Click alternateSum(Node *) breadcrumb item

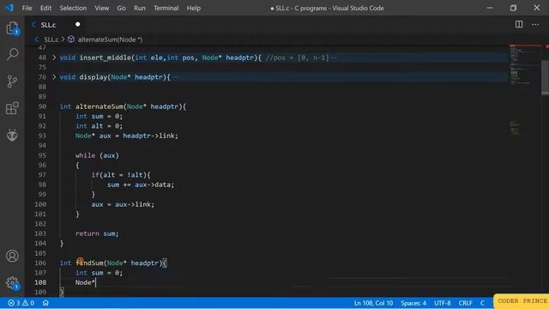pyautogui.click(x=110, y=39)
